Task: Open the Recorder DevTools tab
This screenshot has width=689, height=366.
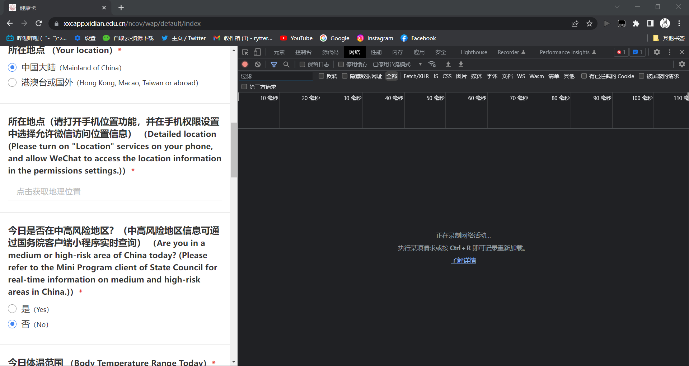Action: [511, 52]
